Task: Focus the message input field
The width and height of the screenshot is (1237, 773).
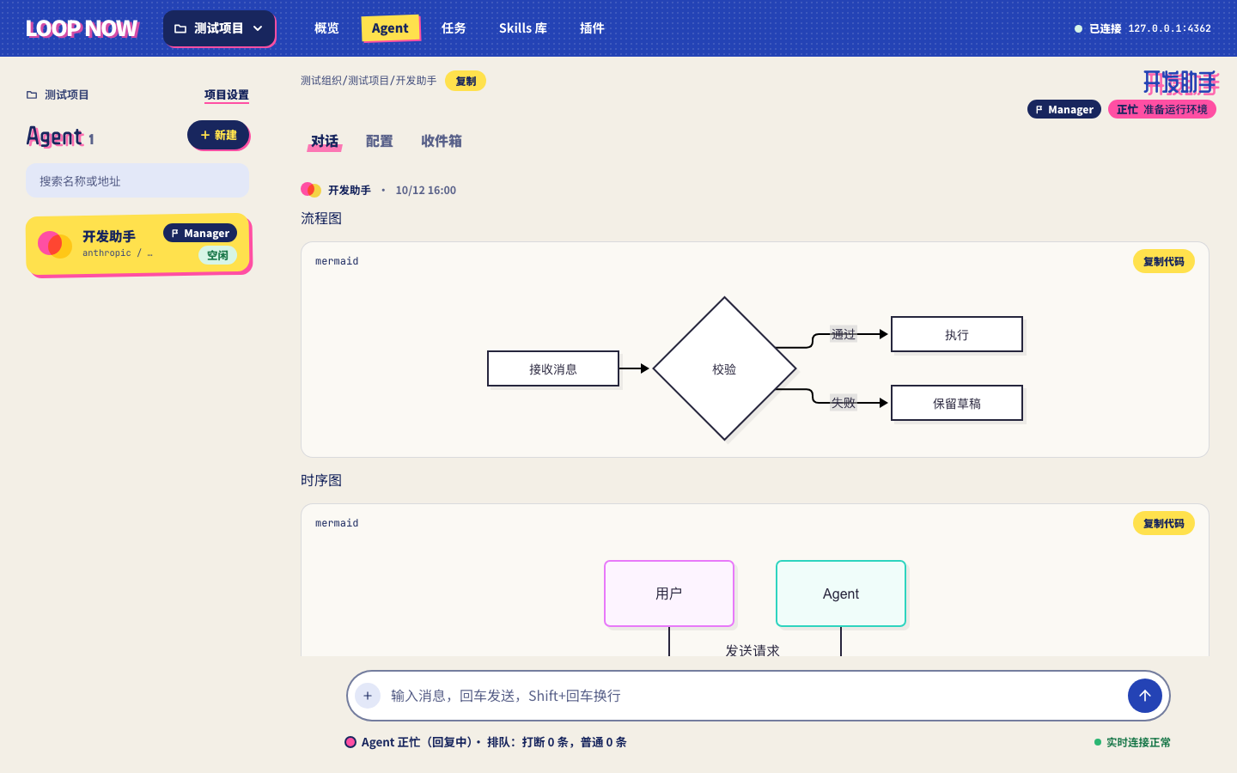Action: tap(756, 696)
